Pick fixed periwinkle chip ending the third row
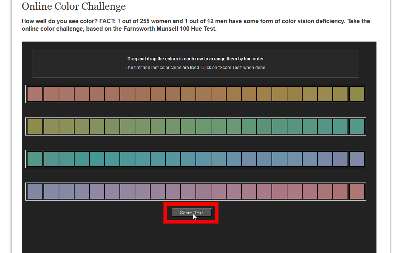This screenshot has height=253, width=400. tap(357, 159)
